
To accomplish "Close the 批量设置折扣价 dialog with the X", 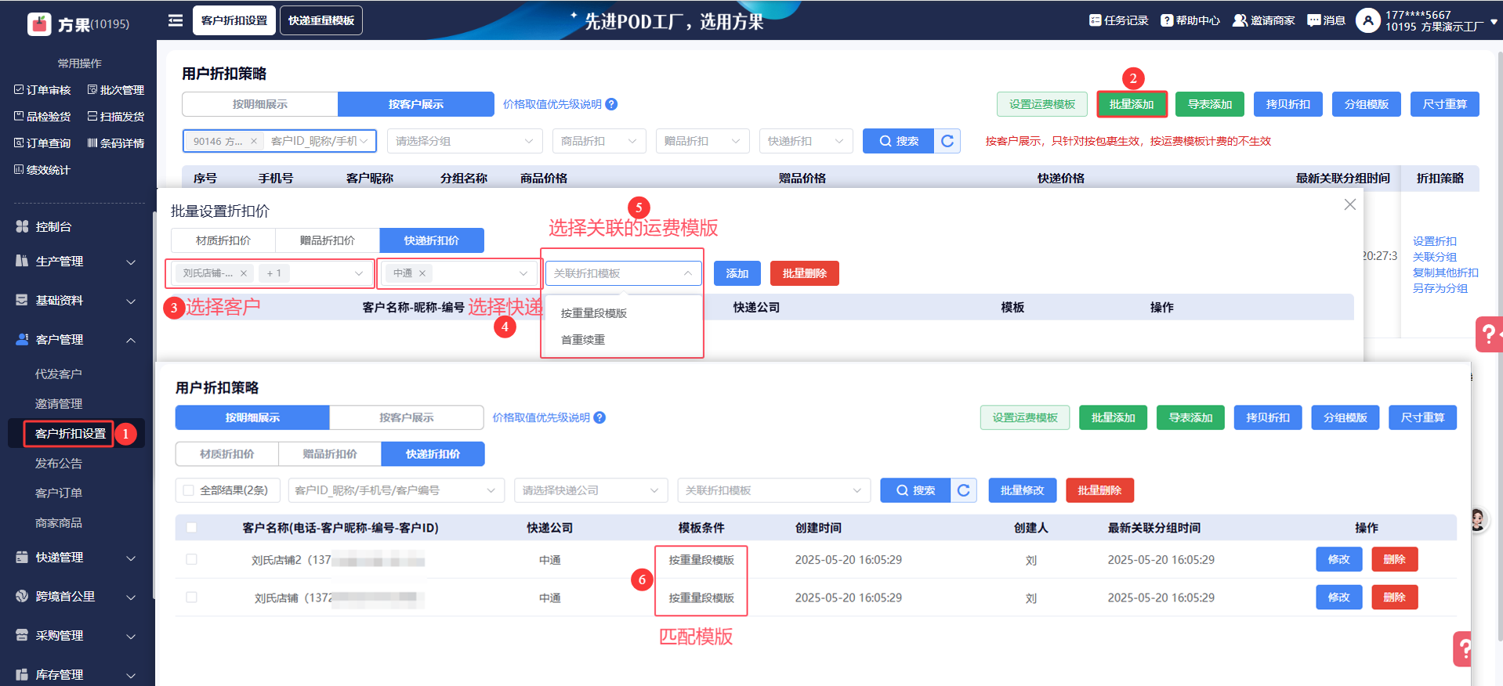I will [x=1350, y=204].
